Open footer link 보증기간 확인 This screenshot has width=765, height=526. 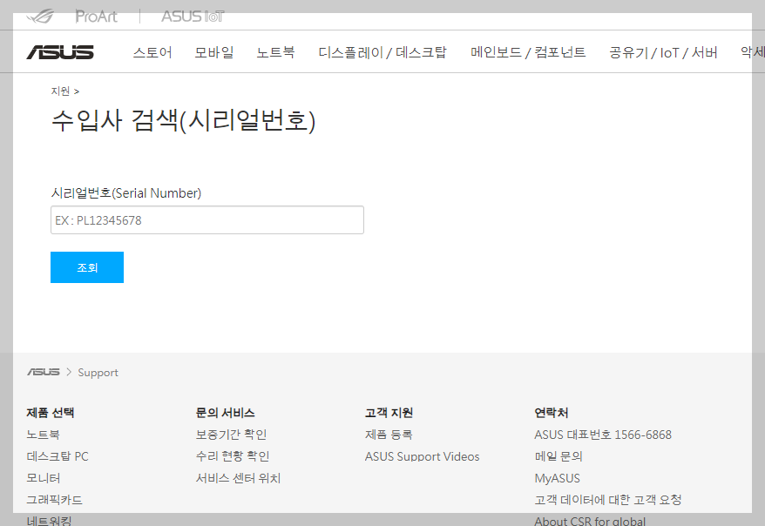click(x=231, y=435)
